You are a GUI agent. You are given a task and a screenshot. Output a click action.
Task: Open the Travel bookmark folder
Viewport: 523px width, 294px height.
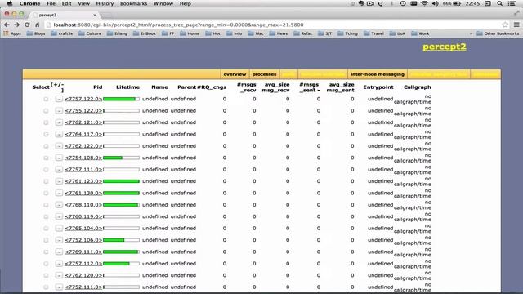tap(373, 33)
